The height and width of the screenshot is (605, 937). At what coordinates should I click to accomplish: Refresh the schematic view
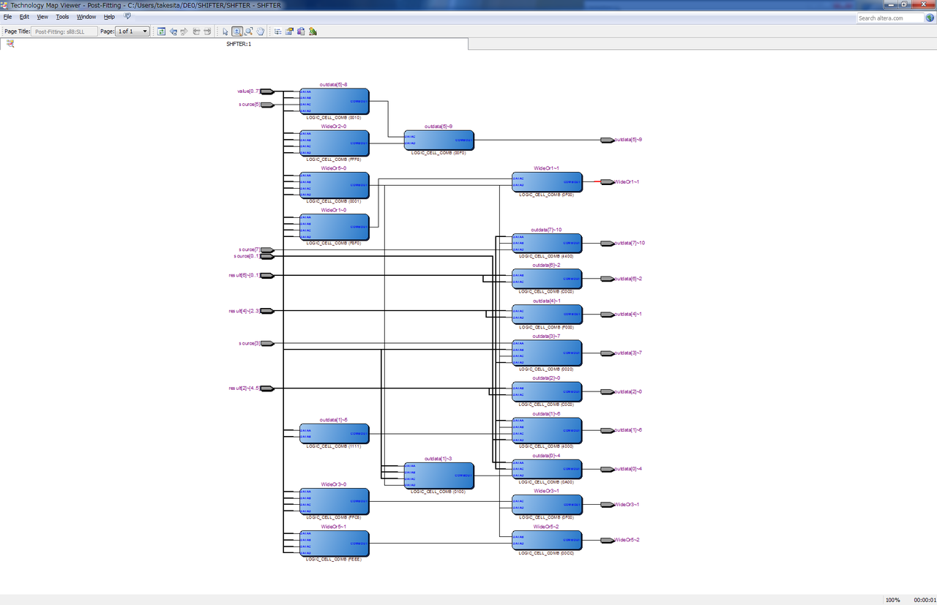coord(162,31)
